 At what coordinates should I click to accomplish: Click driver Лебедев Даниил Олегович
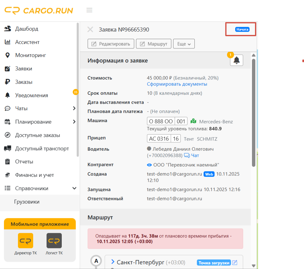click(183, 149)
